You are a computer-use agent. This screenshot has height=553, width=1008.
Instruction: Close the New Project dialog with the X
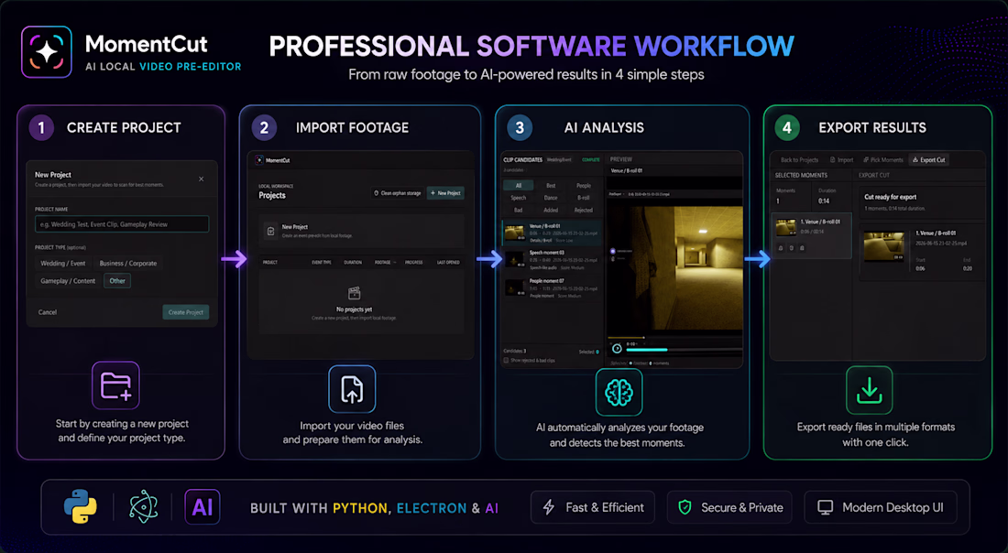tap(202, 179)
